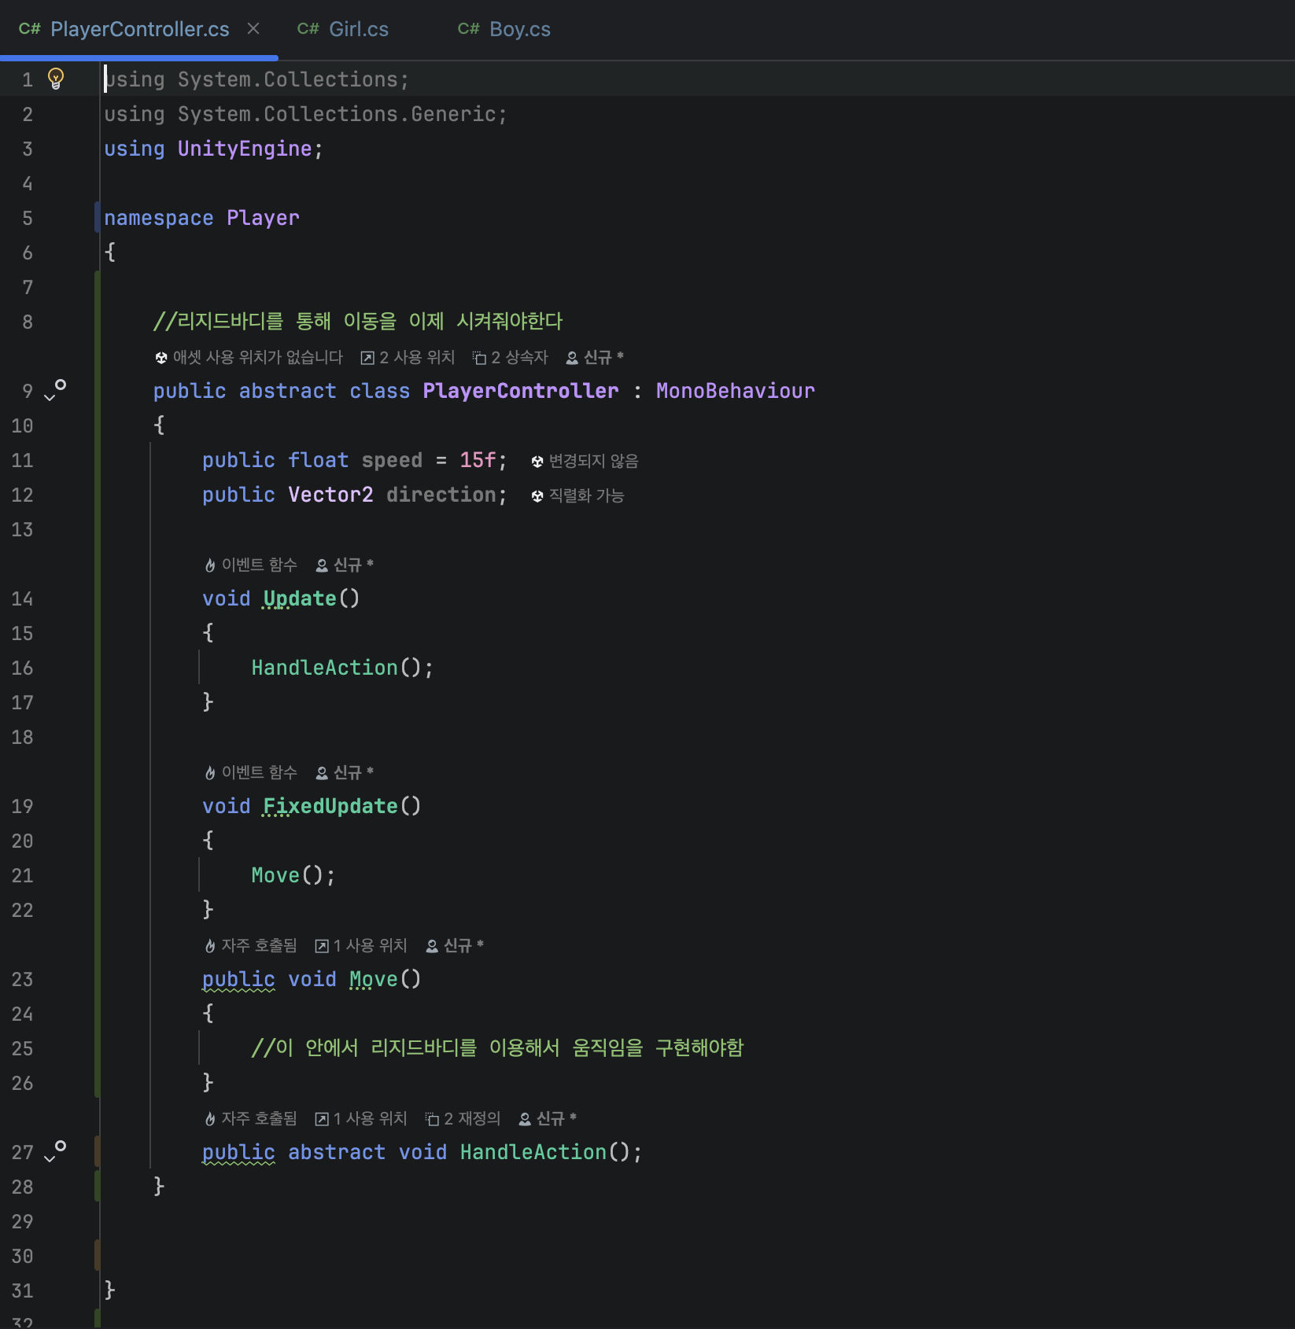Click Unity icon beside '애셋 사용 위치가 없습니다'
The width and height of the screenshot is (1295, 1329).
coord(161,359)
